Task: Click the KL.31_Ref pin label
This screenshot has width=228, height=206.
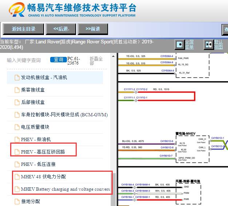Action: pyautogui.click(x=184, y=73)
